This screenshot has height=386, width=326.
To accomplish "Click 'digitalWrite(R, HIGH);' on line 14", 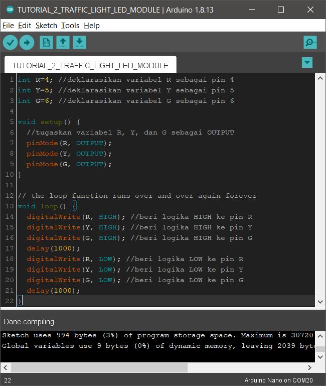I will click(76, 217).
